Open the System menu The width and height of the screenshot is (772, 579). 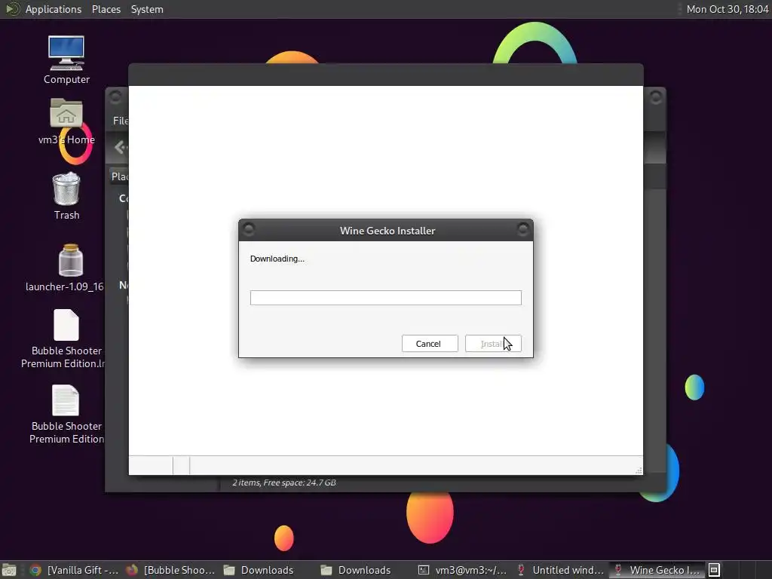(x=147, y=9)
